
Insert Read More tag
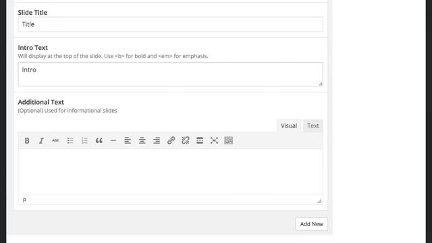click(200, 140)
